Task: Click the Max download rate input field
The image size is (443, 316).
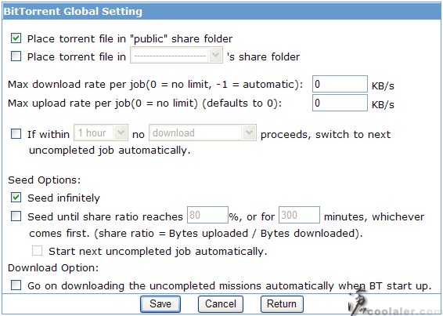Action: pyautogui.click(x=340, y=84)
